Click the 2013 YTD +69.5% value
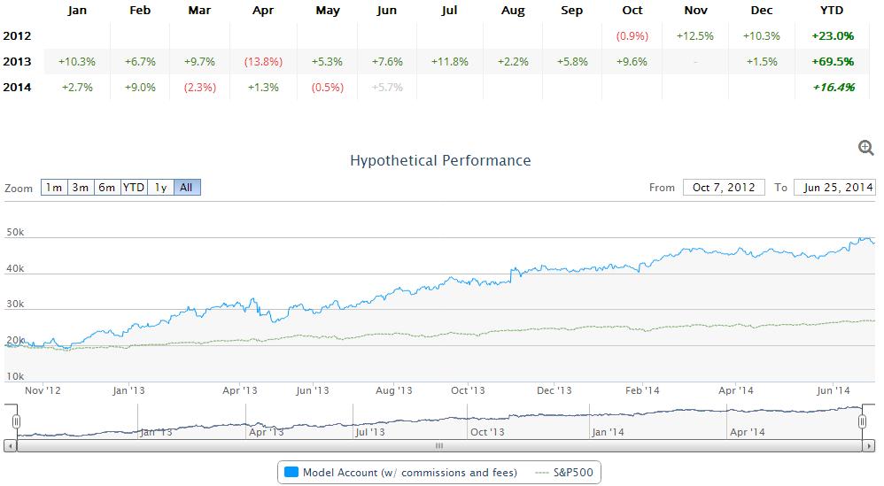The width and height of the screenshot is (884, 486). [x=833, y=62]
